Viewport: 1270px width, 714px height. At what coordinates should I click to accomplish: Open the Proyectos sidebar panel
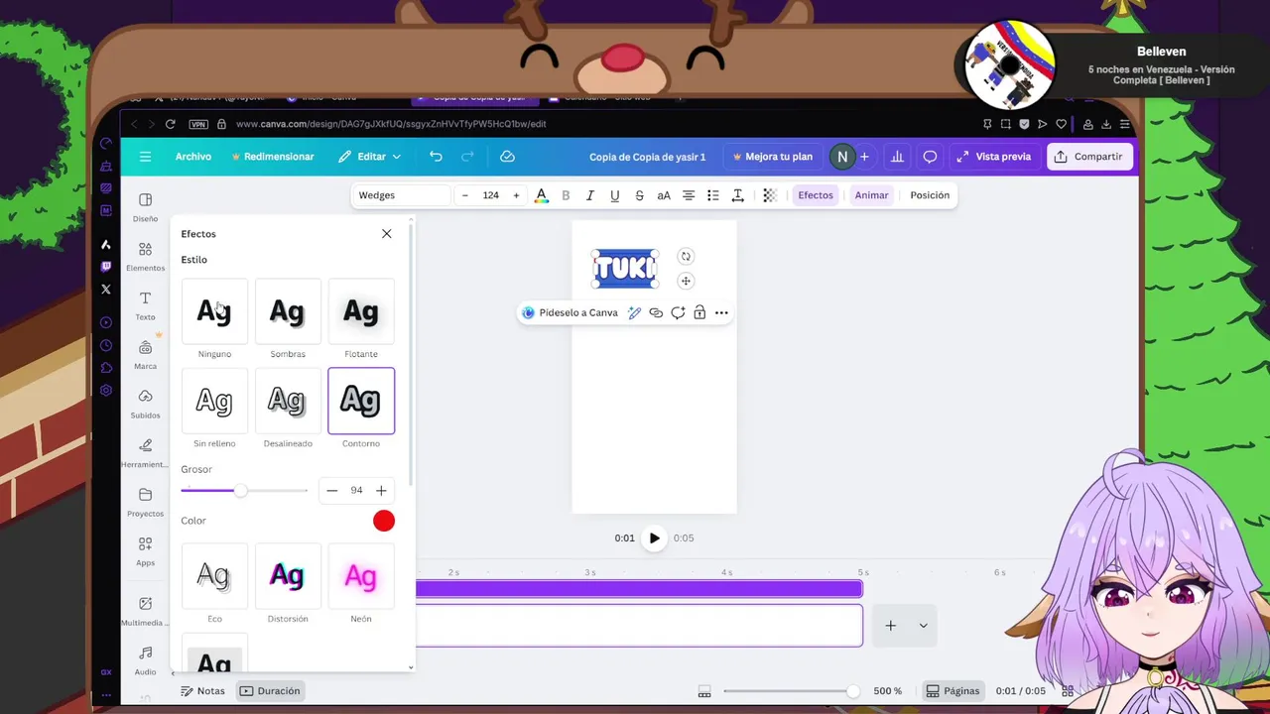[145, 503]
